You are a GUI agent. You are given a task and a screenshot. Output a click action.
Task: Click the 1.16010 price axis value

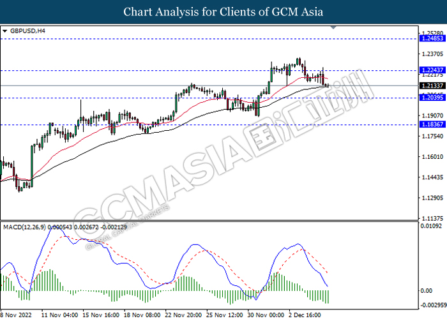point(432,157)
